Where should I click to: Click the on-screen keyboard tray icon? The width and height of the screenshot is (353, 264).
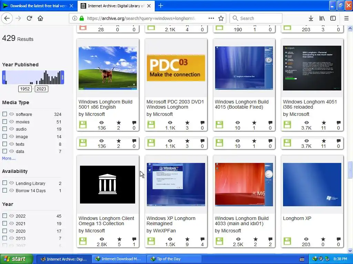pos(302,259)
